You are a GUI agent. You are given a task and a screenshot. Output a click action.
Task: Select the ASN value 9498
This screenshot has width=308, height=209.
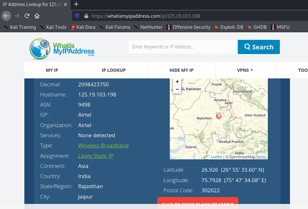[x=84, y=105]
